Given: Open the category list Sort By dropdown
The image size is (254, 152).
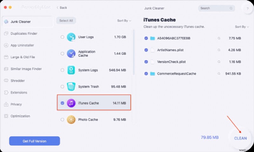Looking at the screenshot, I should [x=124, y=21].
